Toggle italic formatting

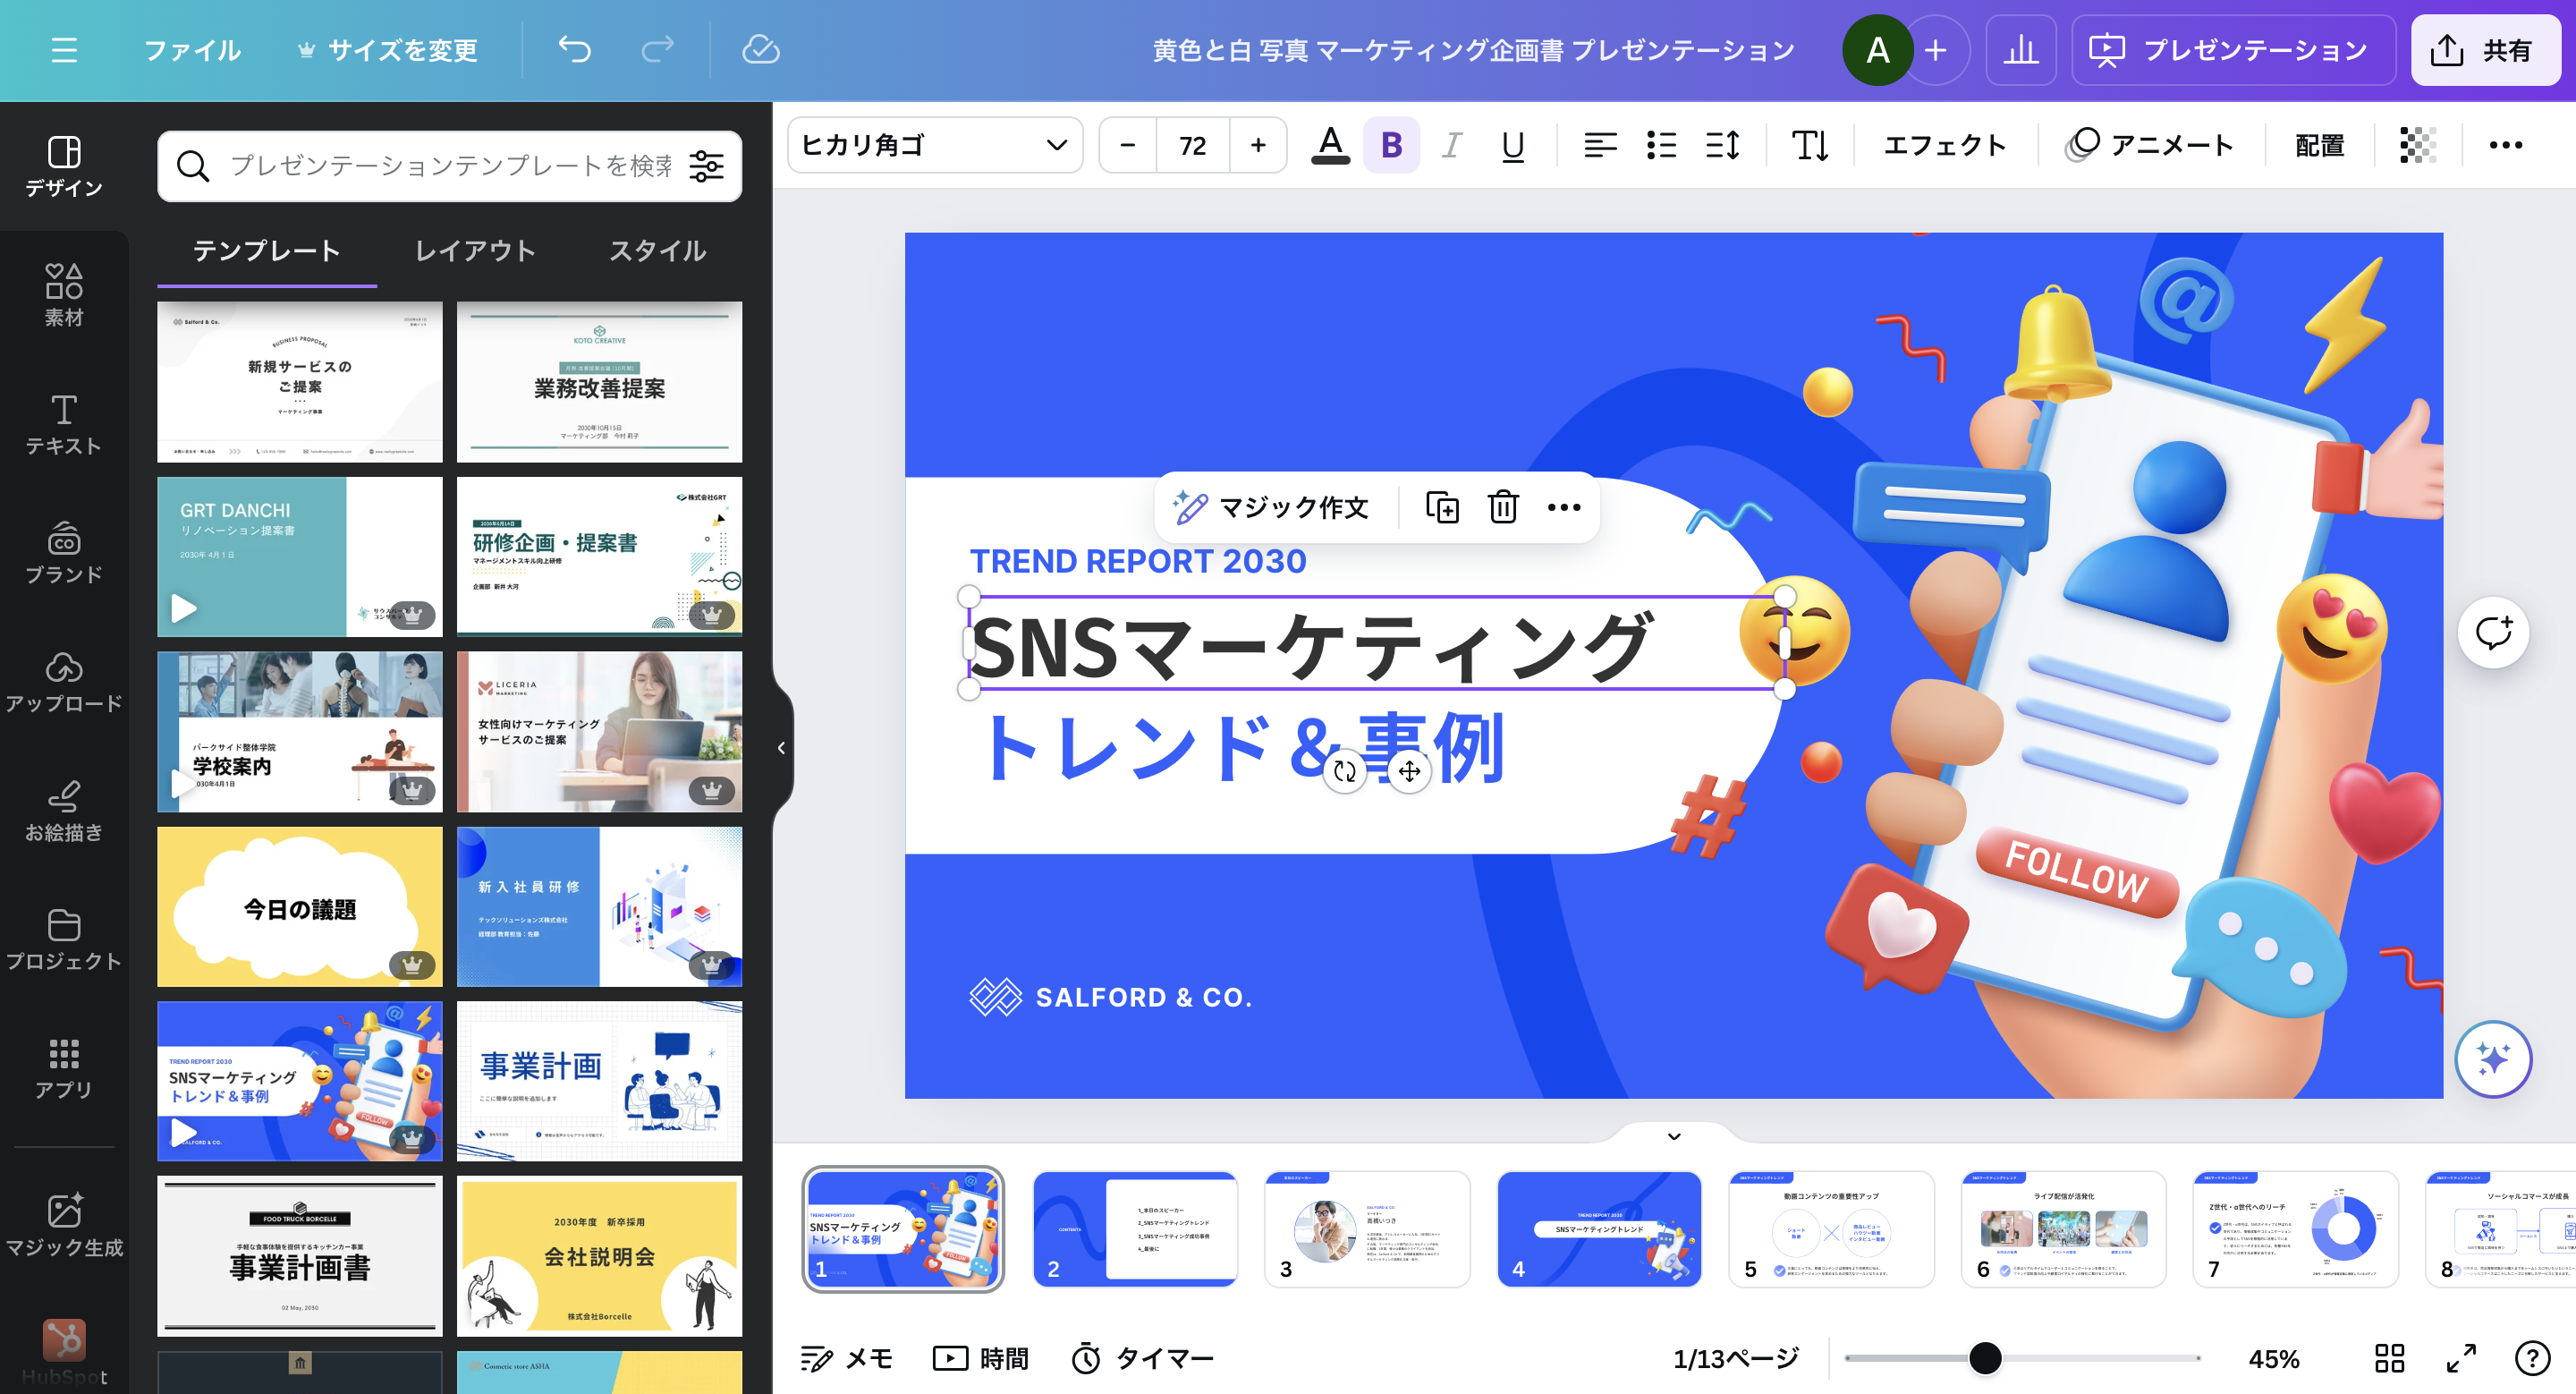coord(1452,146)
